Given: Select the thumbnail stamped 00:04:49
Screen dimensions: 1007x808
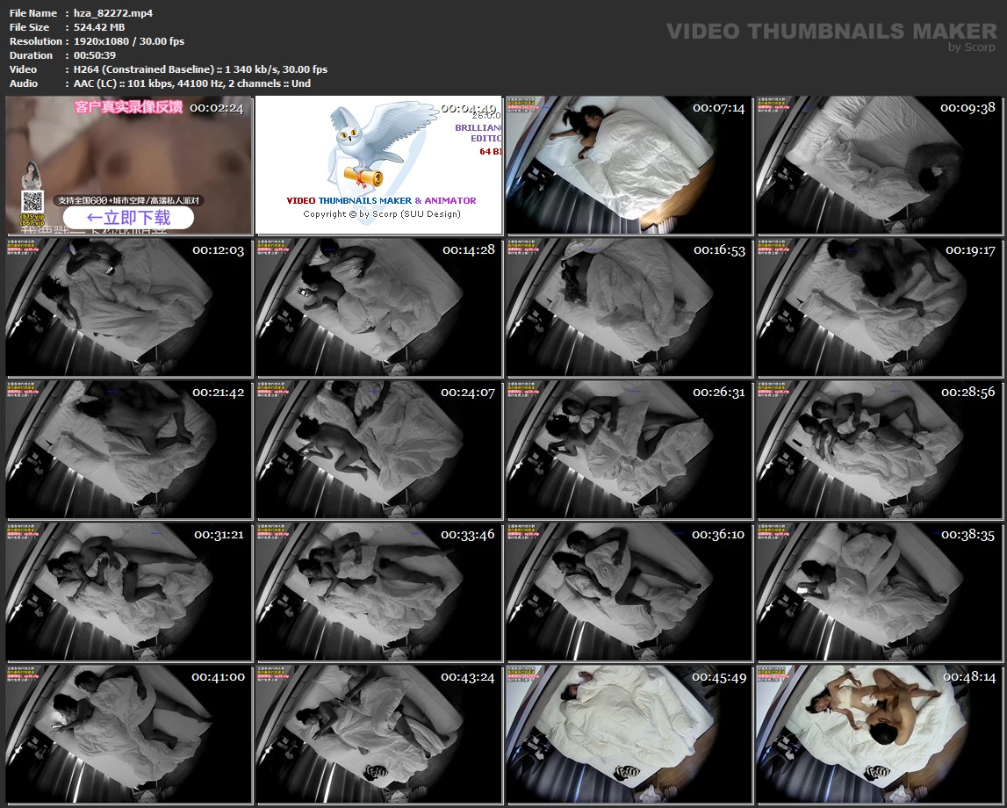Looking at the screenshot, I should (379, 166).
